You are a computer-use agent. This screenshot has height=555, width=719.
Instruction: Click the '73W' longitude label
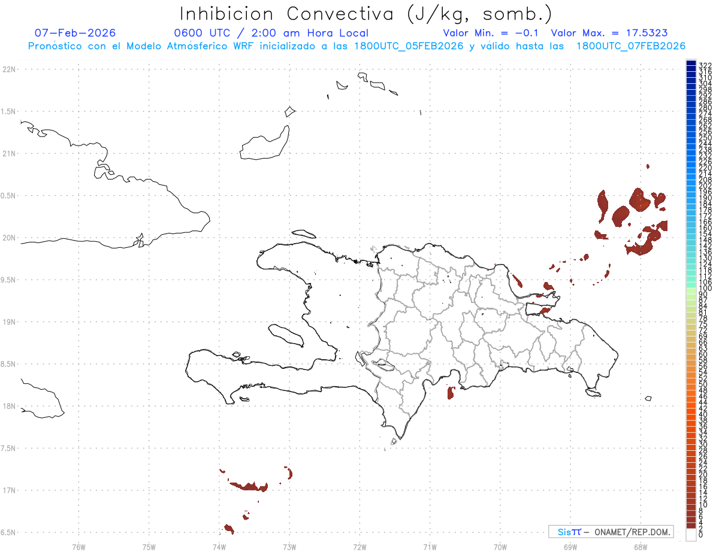[289, 547]
